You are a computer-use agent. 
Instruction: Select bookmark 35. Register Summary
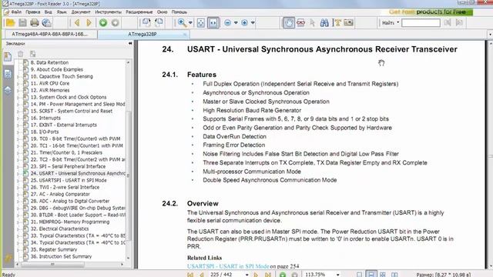(x=54, y=249)
